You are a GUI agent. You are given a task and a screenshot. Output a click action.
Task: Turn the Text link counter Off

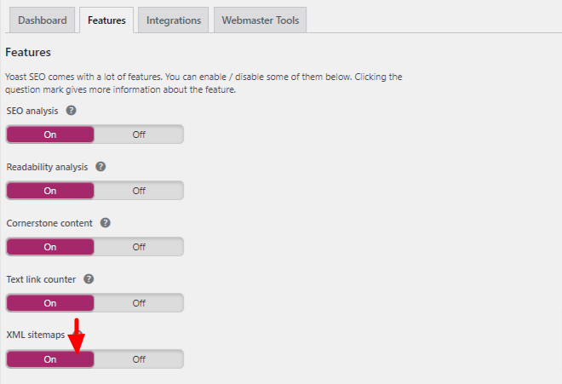coord(139,303)
